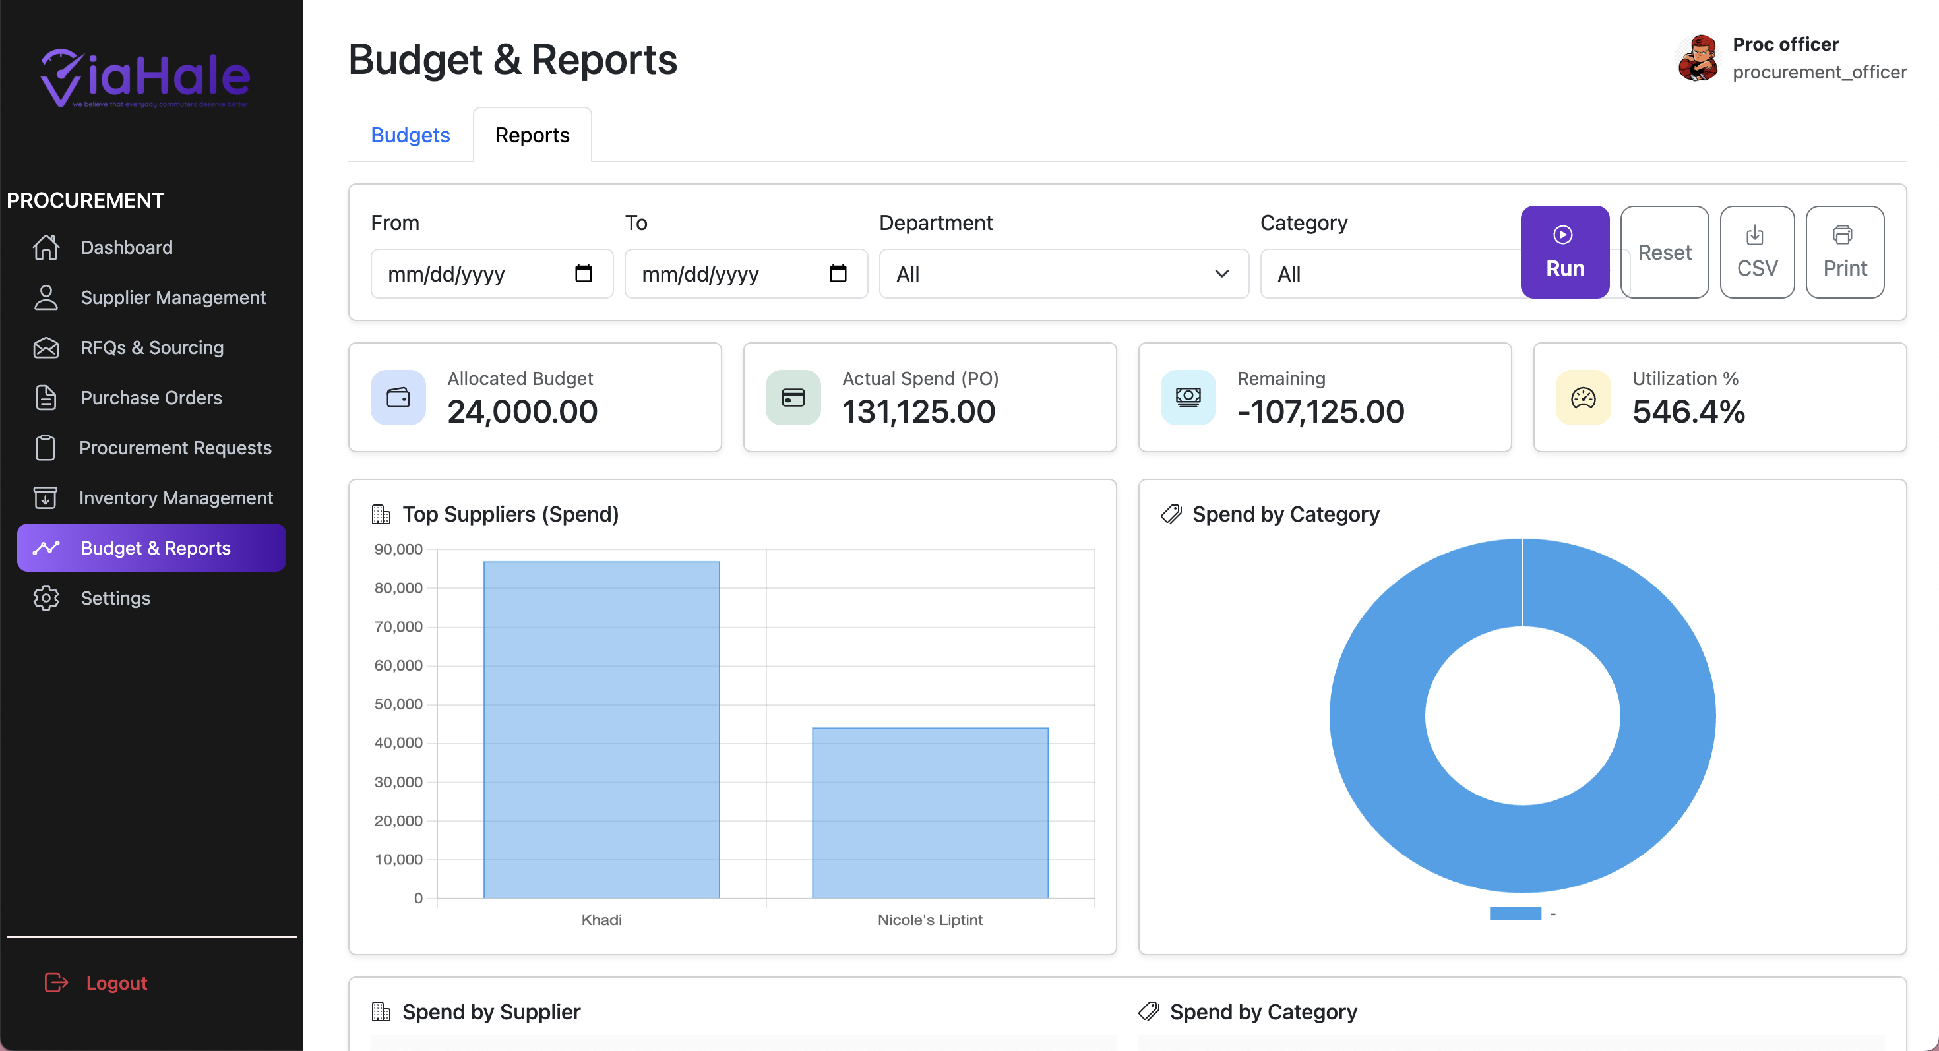The image size is (1939, 1051).
Task: Click the Purchase Orders document icon
Action: (46, 397)
